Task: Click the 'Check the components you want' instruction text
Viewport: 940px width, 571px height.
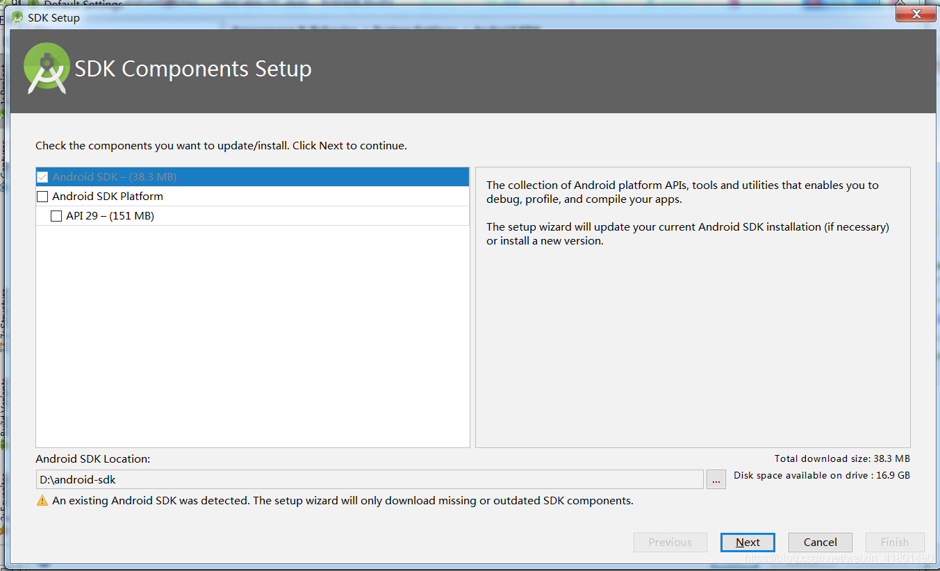Action: click(x=221, y=146)
